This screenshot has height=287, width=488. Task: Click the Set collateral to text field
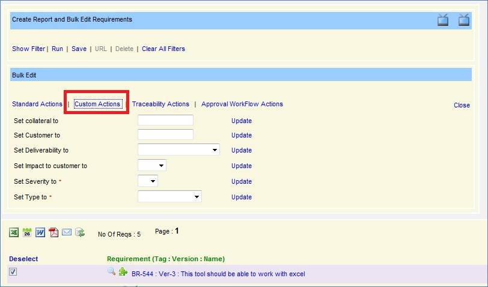point(165,120)
